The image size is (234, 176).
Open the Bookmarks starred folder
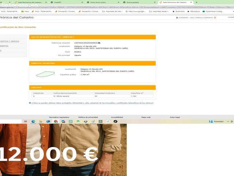click(x=179, y=11)
